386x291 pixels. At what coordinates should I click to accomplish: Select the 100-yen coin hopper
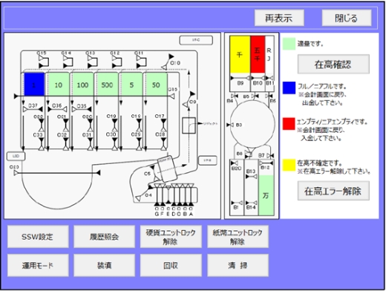point(82,85)
